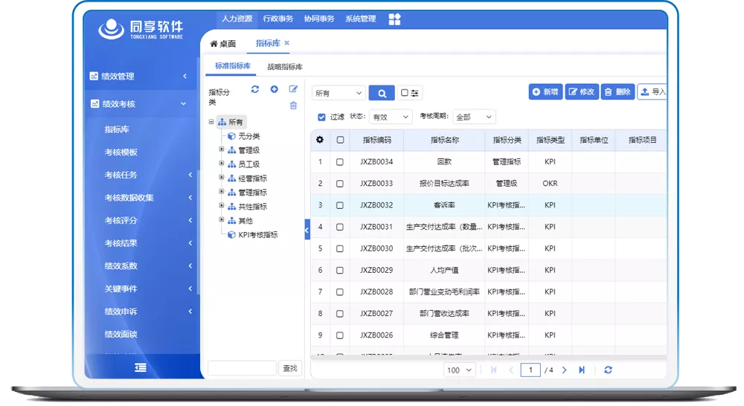Screen dimensions: 744x406
Task: Toggle the select-all header checkbox
Action: [340, 140]
